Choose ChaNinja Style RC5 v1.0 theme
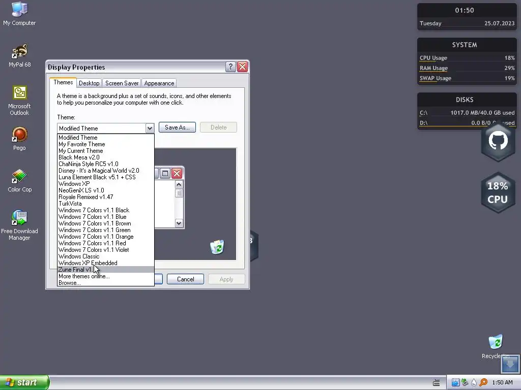 pos(106,164)
